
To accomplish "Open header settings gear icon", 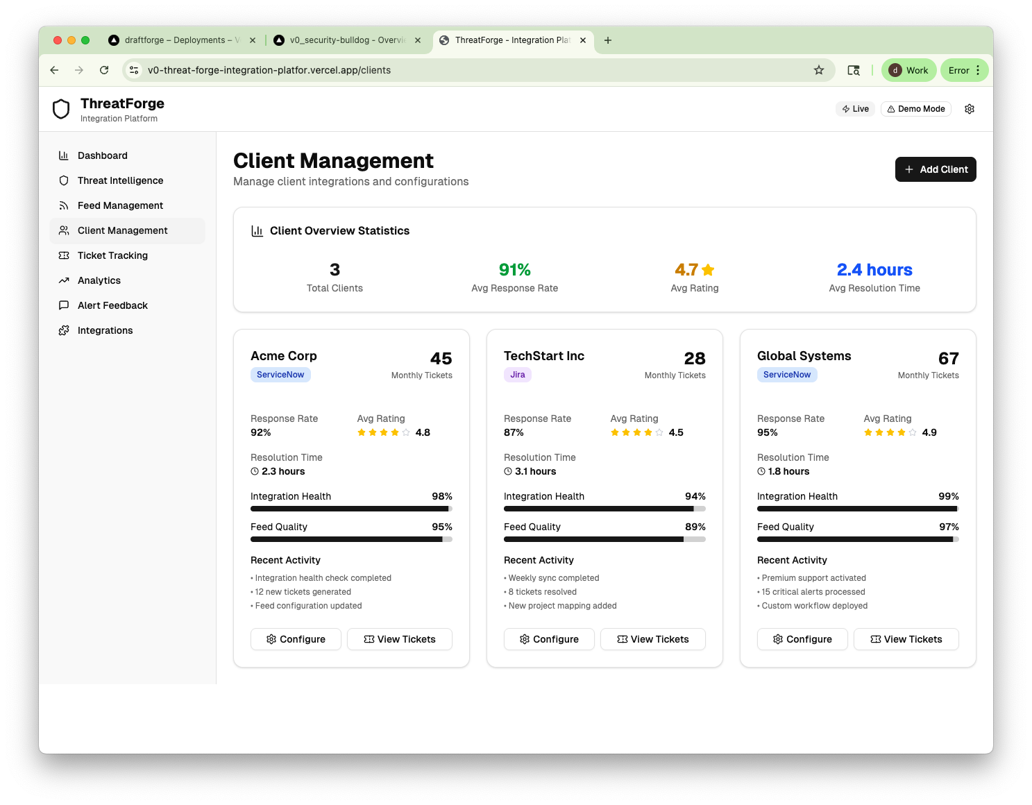I will (970, 109).
